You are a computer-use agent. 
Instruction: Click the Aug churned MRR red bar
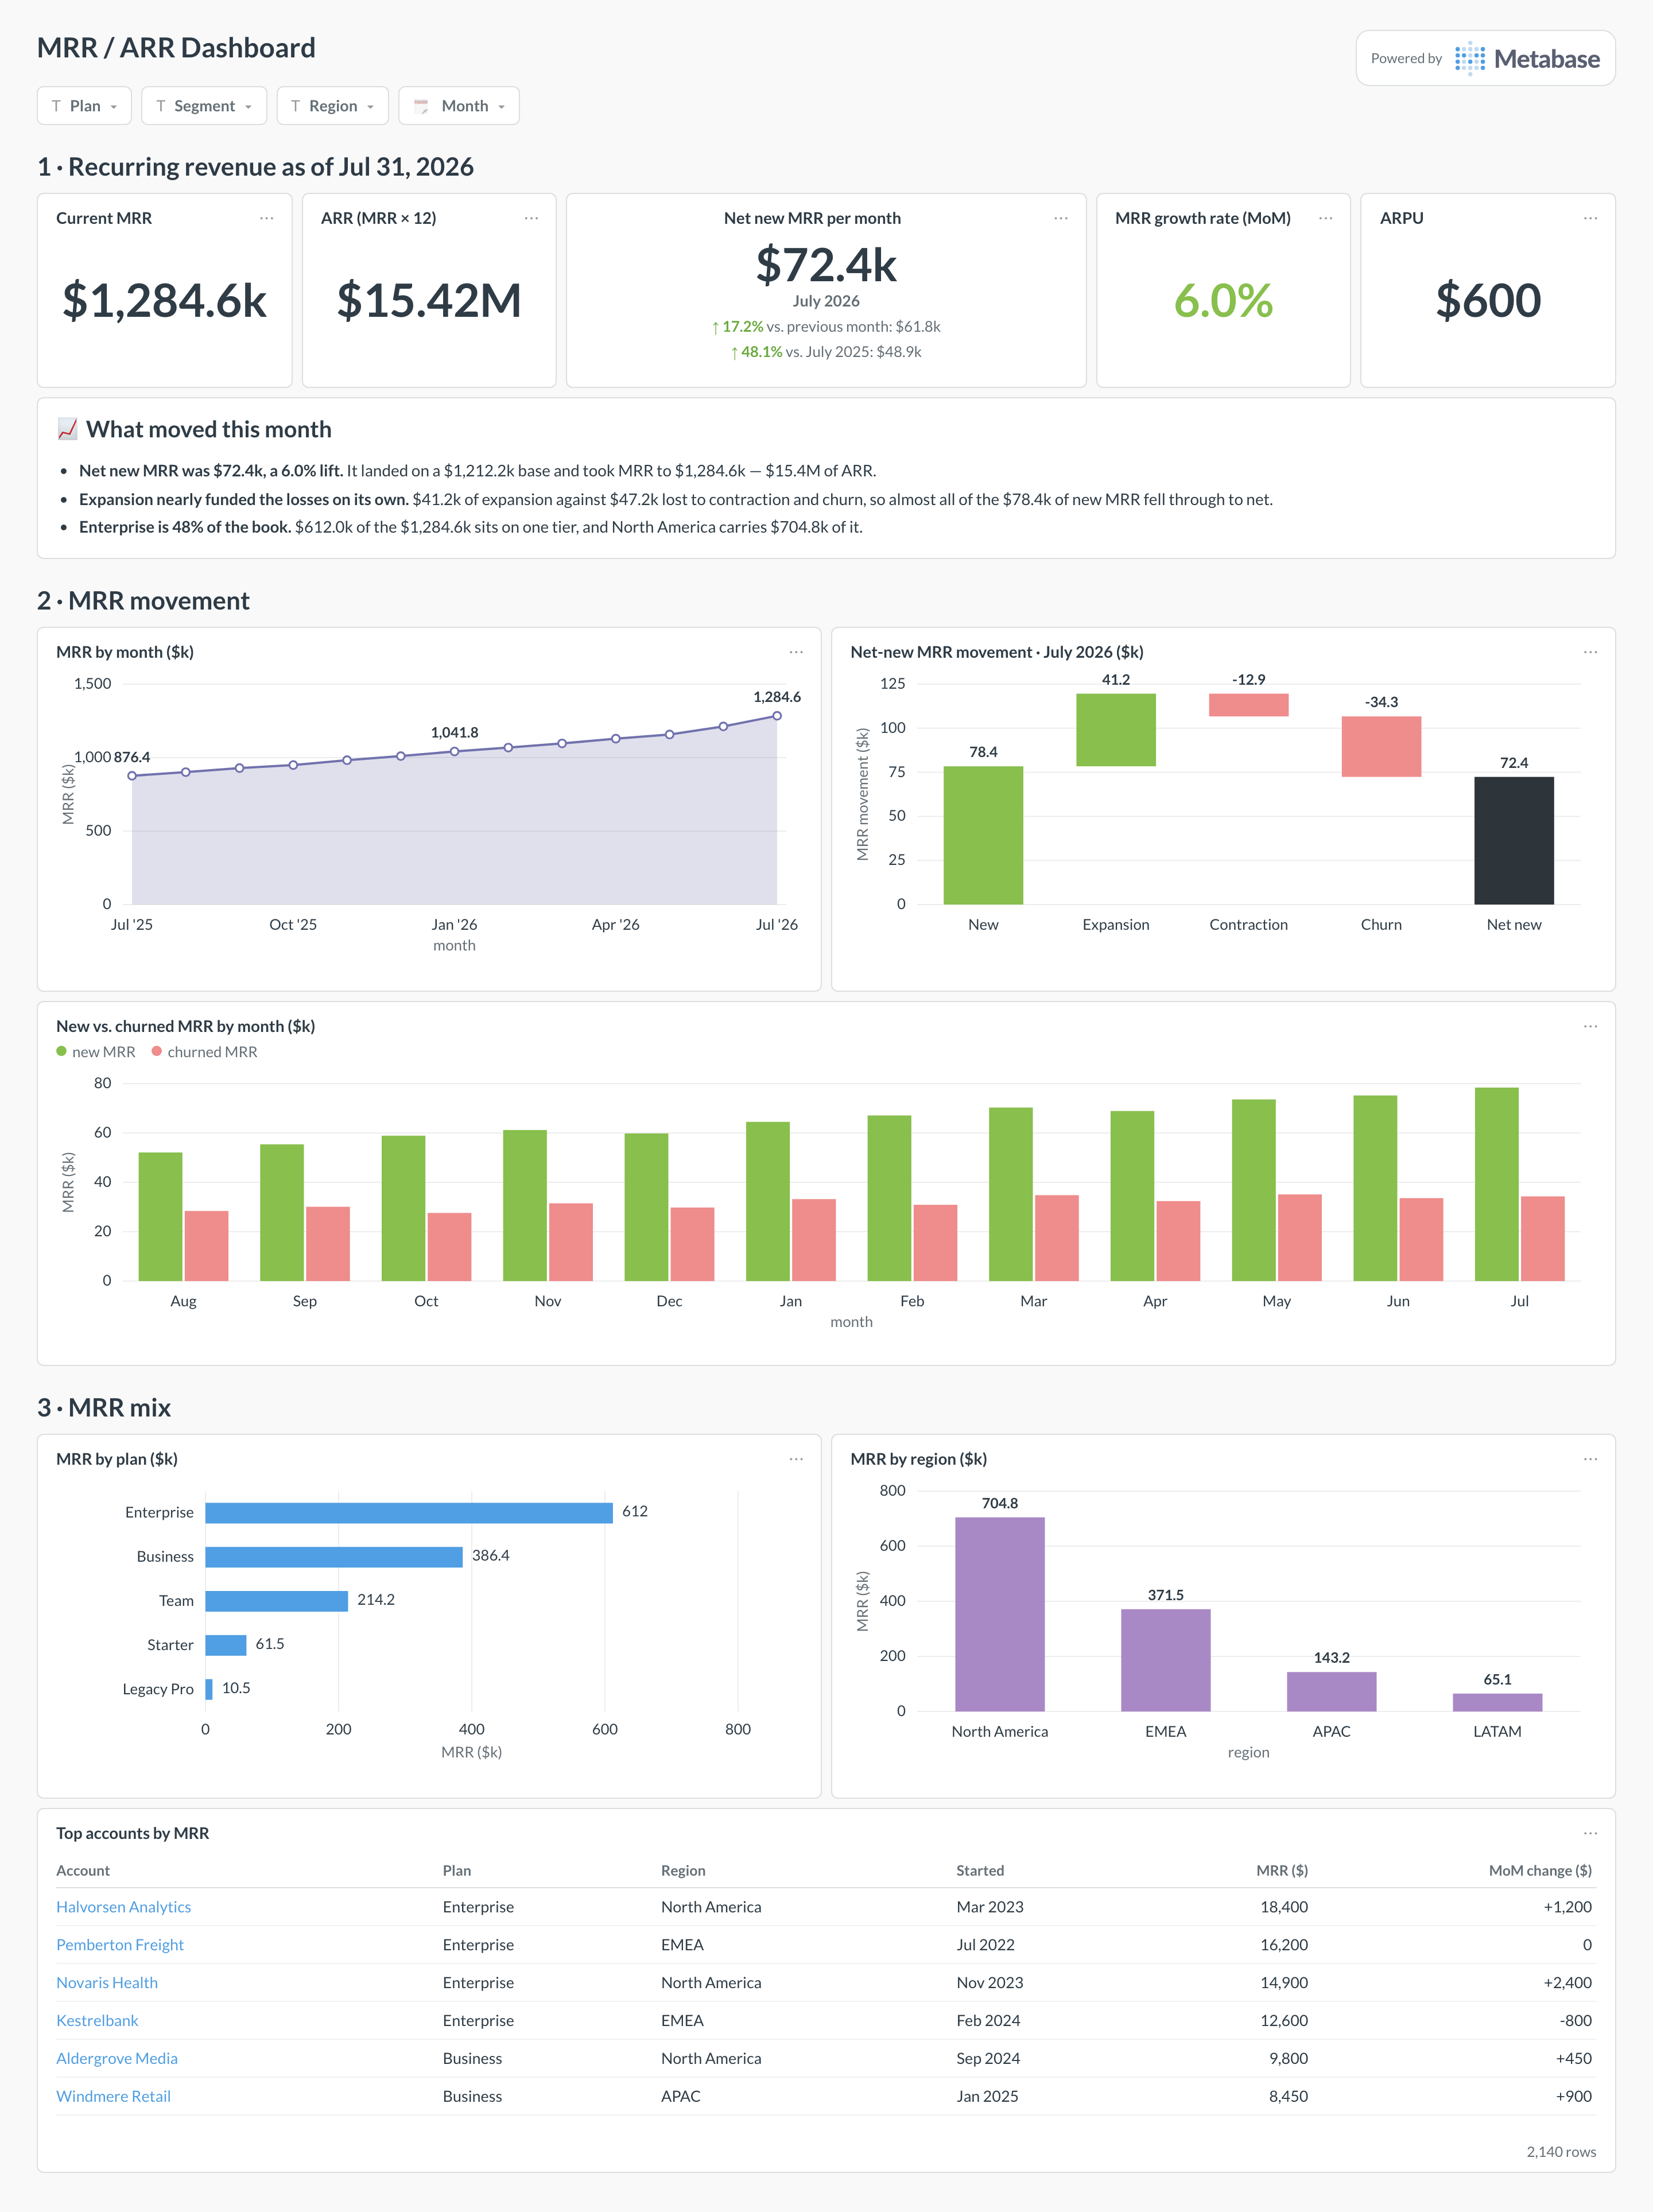pyautogui.click(x=206, y=1246)
